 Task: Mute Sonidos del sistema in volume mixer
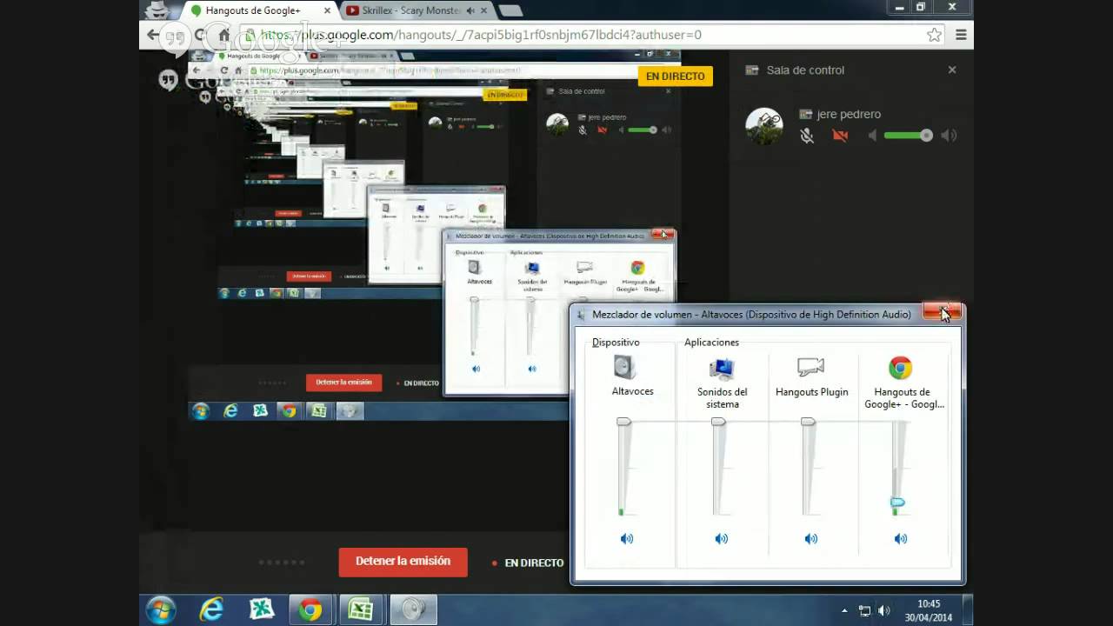point(721,539)
